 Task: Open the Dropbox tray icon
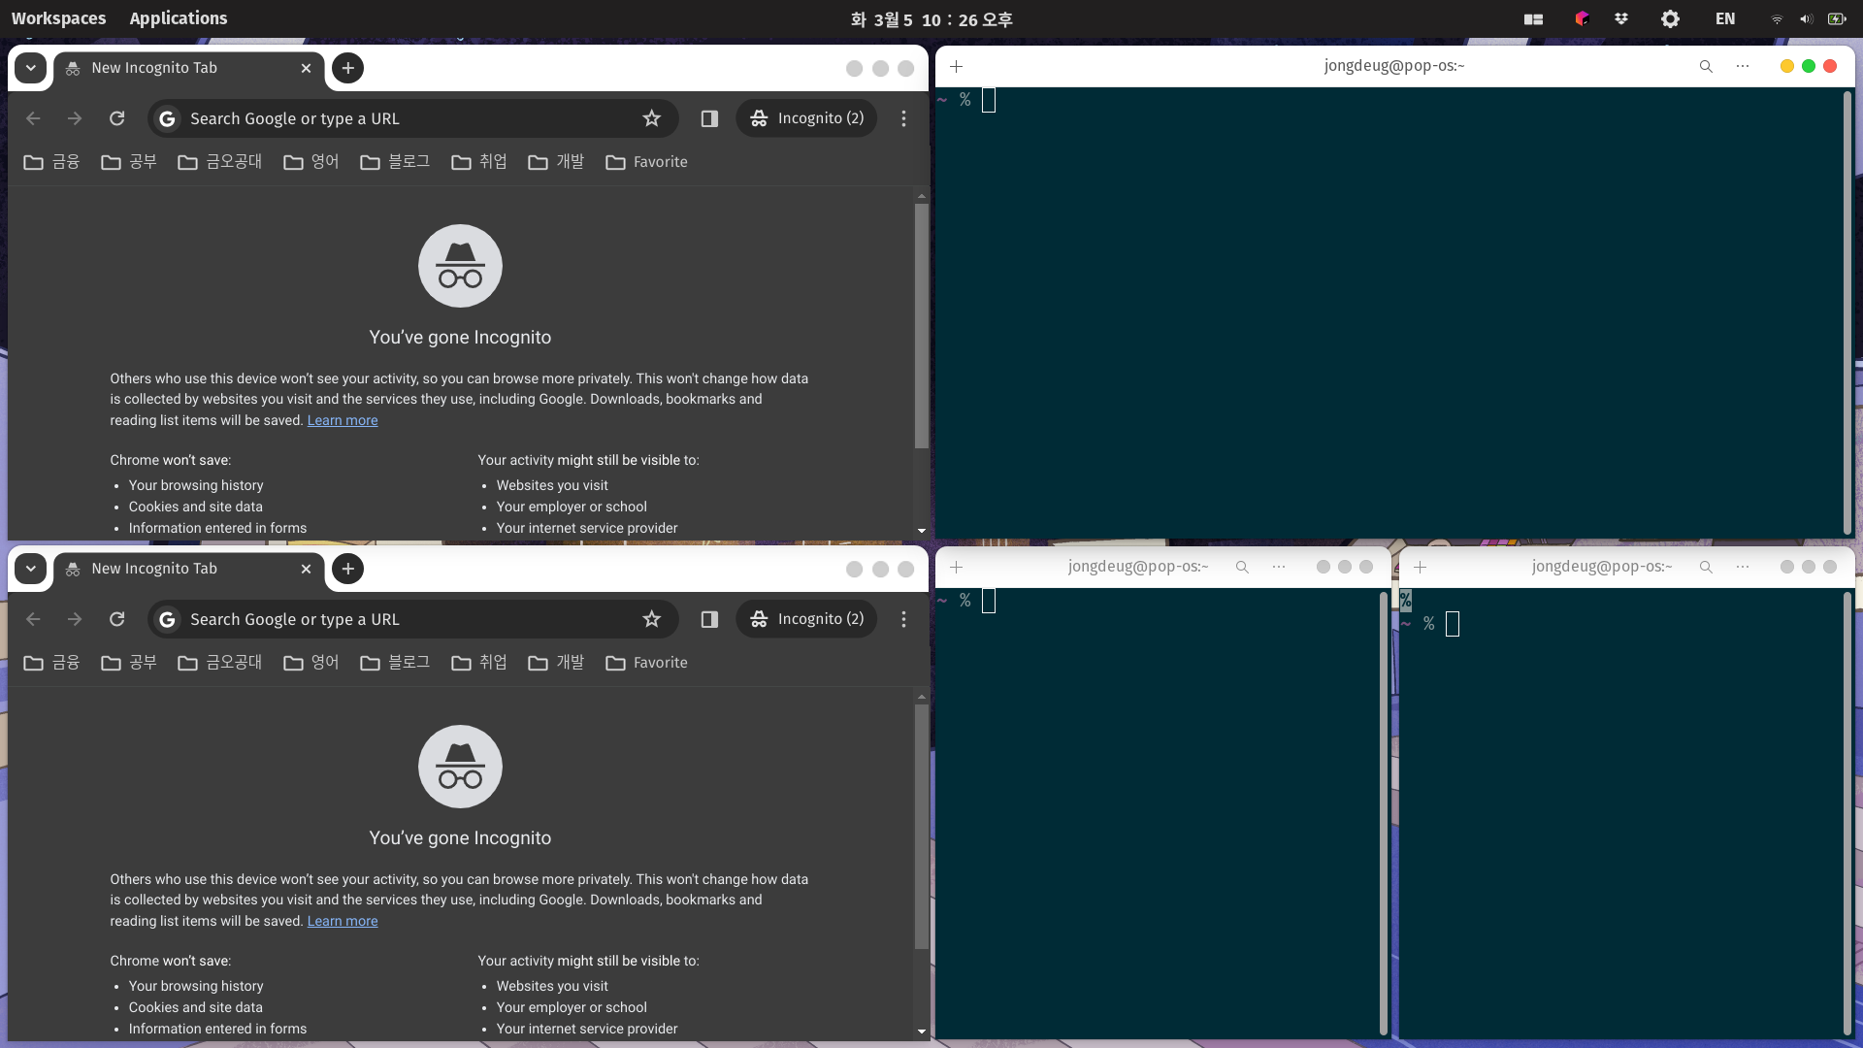pos(1621,18)
